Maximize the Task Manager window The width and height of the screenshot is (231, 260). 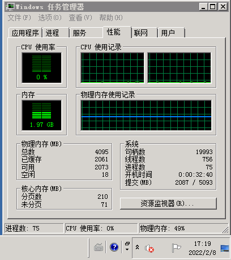[213, 7]
